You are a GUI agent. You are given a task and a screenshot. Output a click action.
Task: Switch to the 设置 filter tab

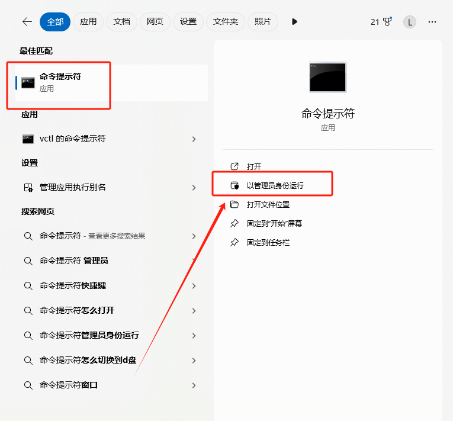tap(188, 22)
